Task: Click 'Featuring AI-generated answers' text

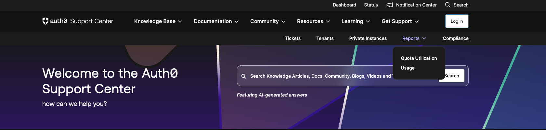Action: click(x=272, y=95)
